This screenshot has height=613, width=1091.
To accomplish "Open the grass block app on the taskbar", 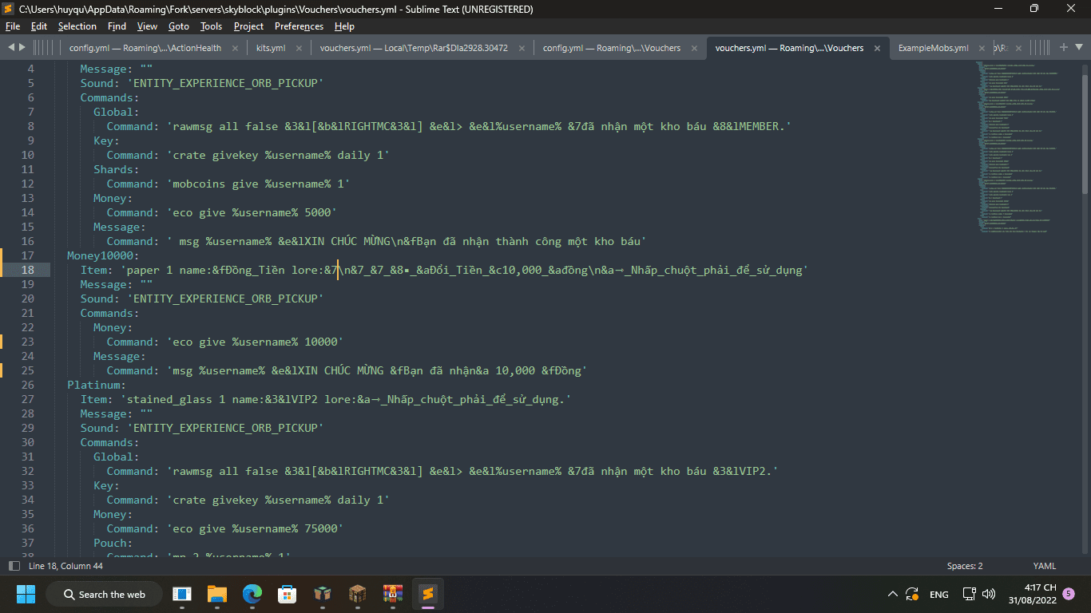I will click(x=323, y=594).
